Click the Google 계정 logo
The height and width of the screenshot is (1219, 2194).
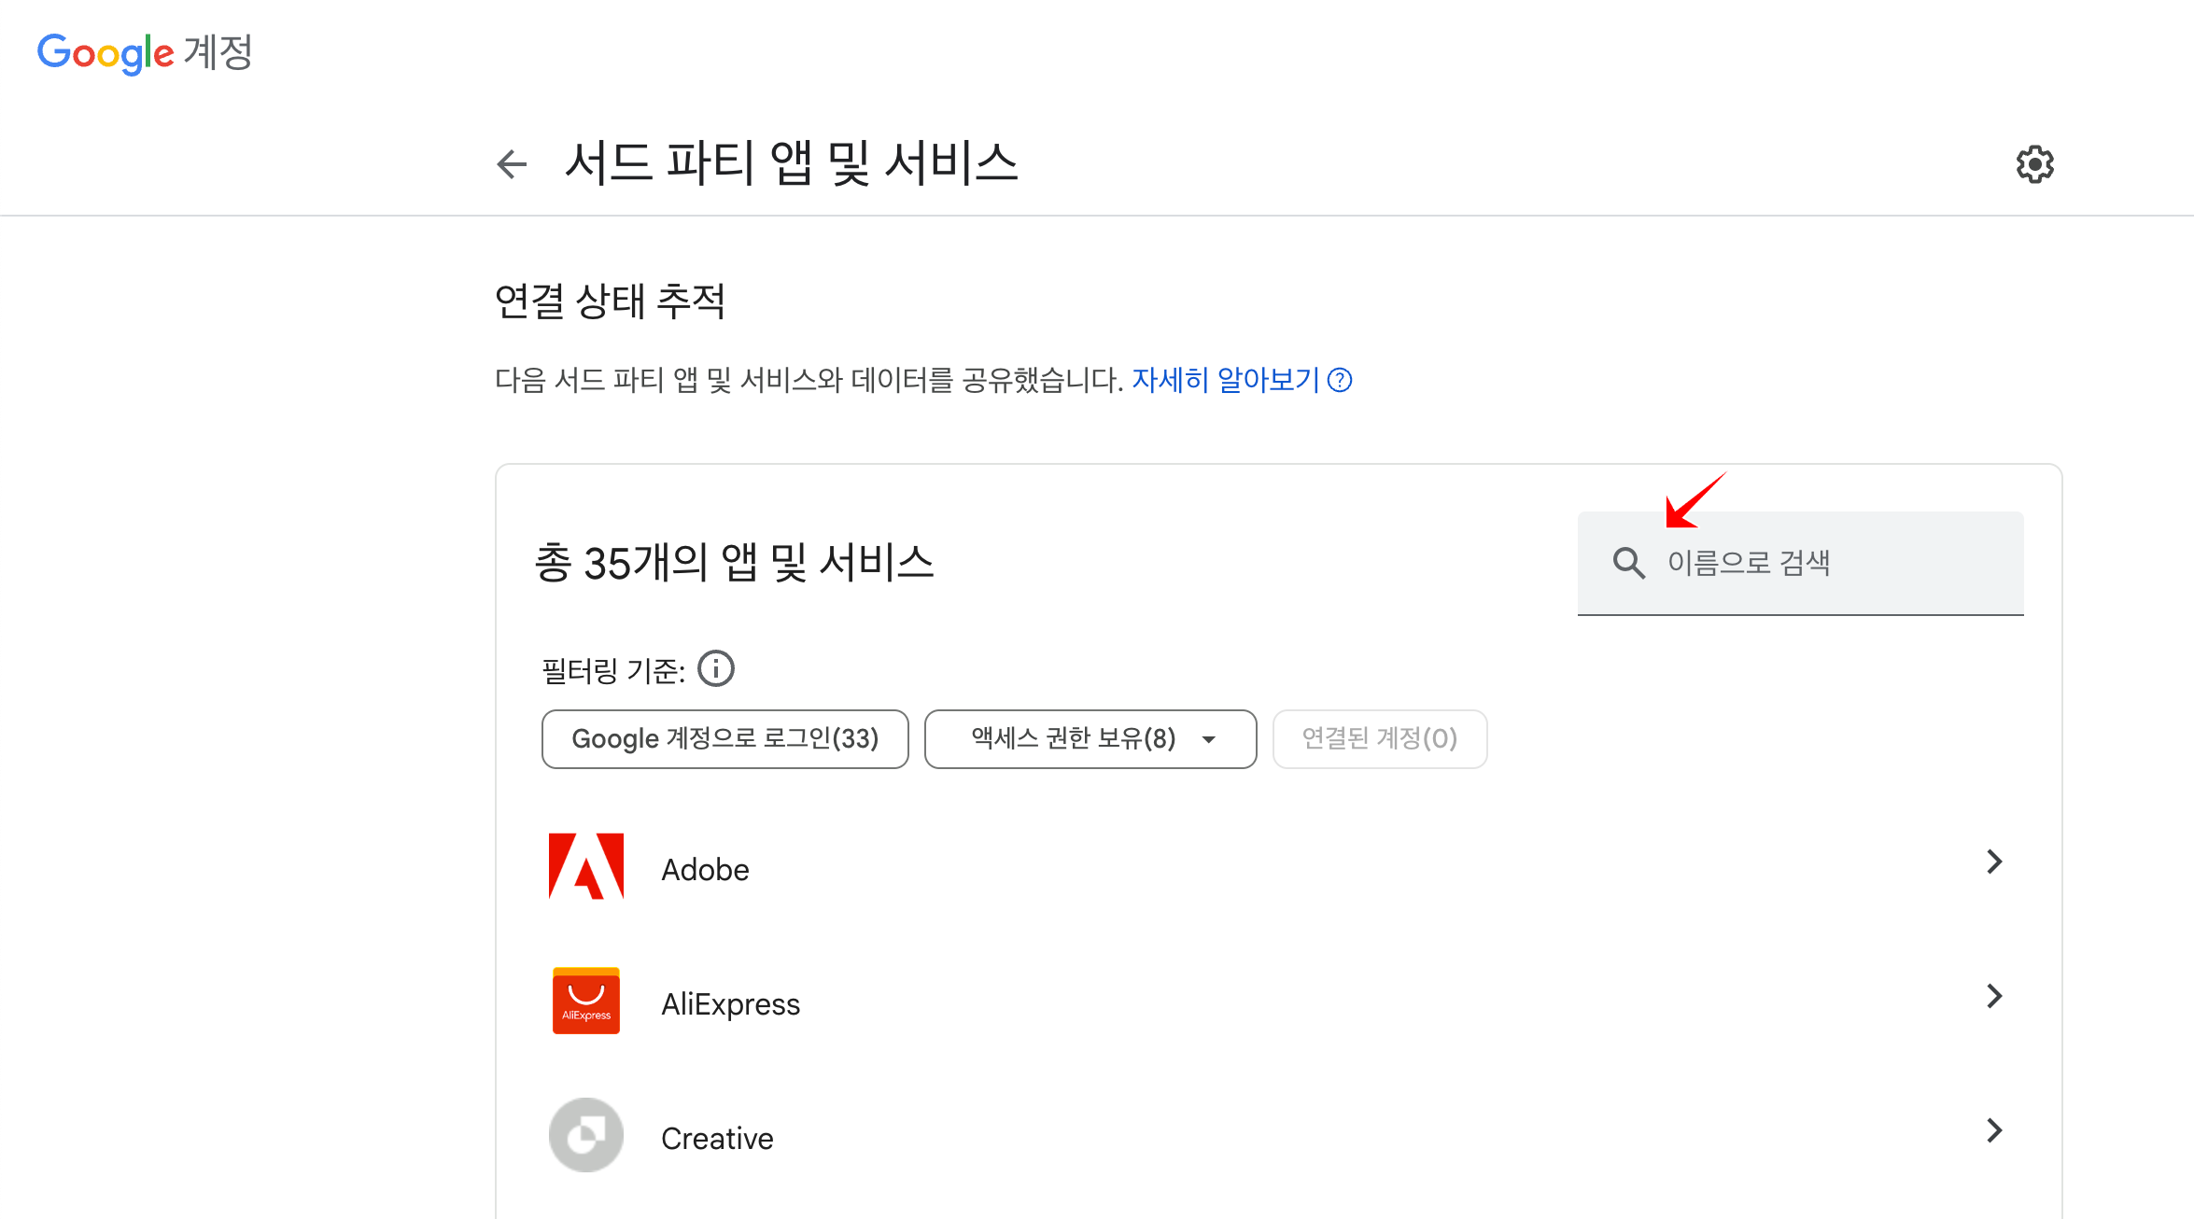(145, 52)
